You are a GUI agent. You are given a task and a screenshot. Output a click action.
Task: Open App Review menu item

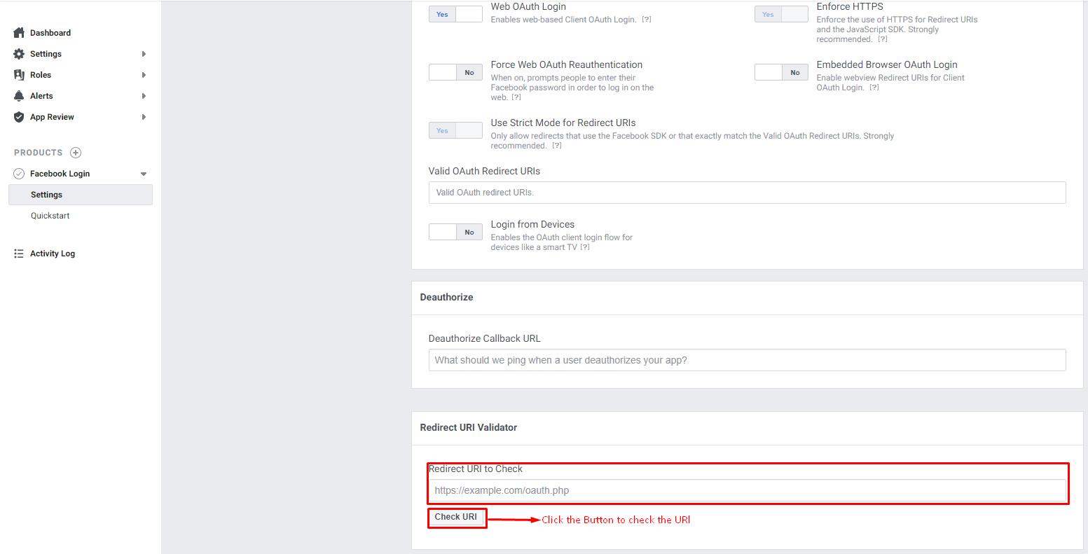(52, 117)
